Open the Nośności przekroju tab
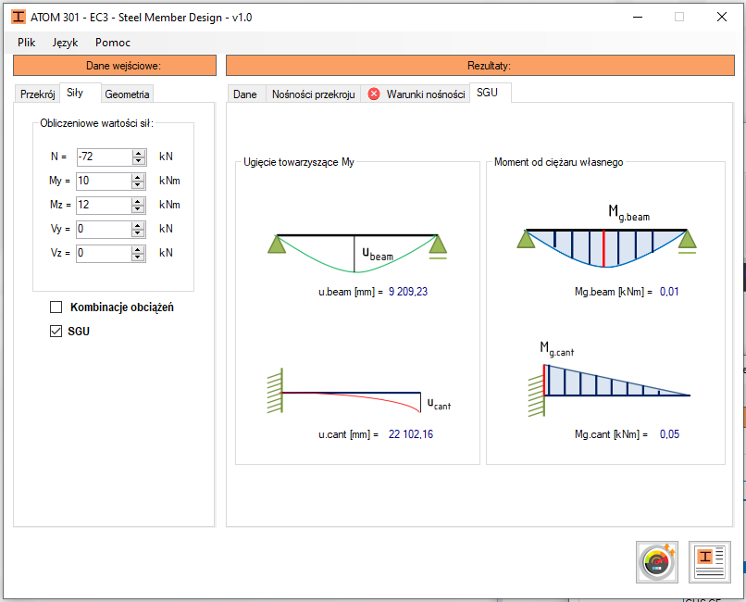Screen dimensions: 746x602 (x=314, y=94)
